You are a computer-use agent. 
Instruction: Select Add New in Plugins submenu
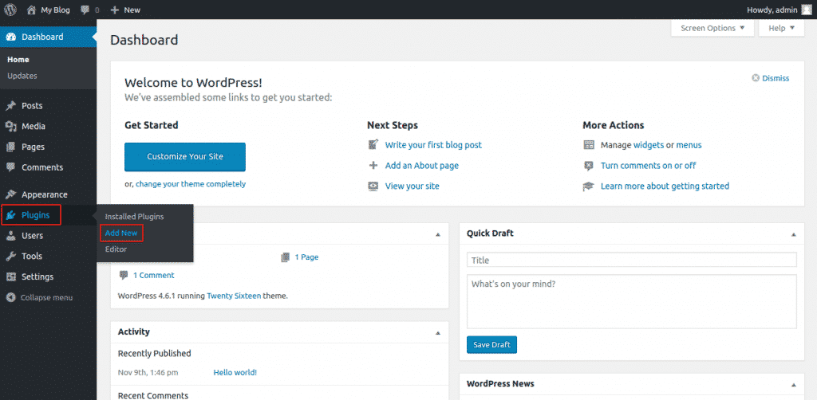coord(121,233)
